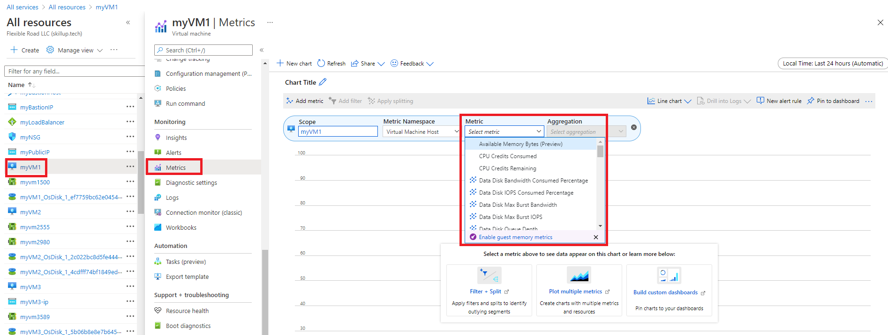Open Alerts in the Monitoring menu
This screenshot has height=335, width=888.
pos(173,153)
